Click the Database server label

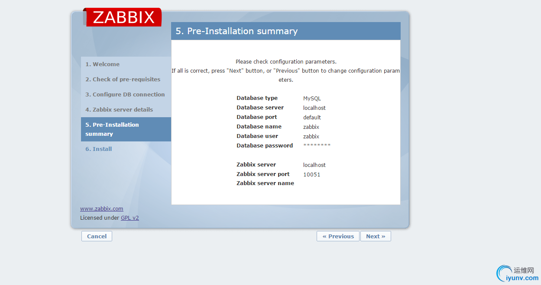coord(260,108)
